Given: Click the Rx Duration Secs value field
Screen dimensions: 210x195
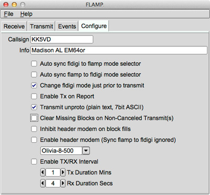Looking at the screenshot, I should pos(53,183).
